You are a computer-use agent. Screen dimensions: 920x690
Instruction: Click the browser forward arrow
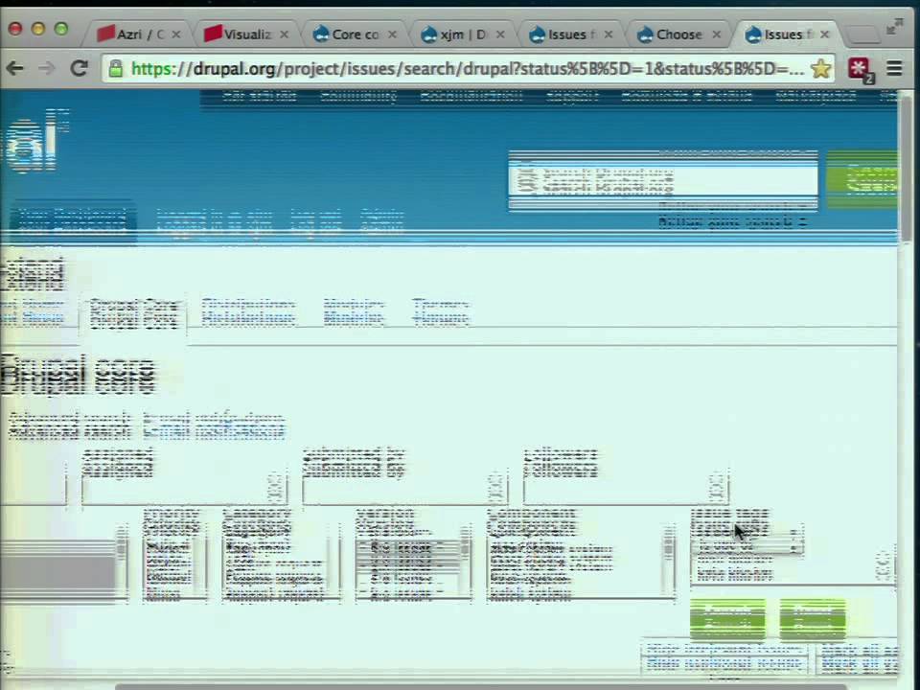coord(46,69)
